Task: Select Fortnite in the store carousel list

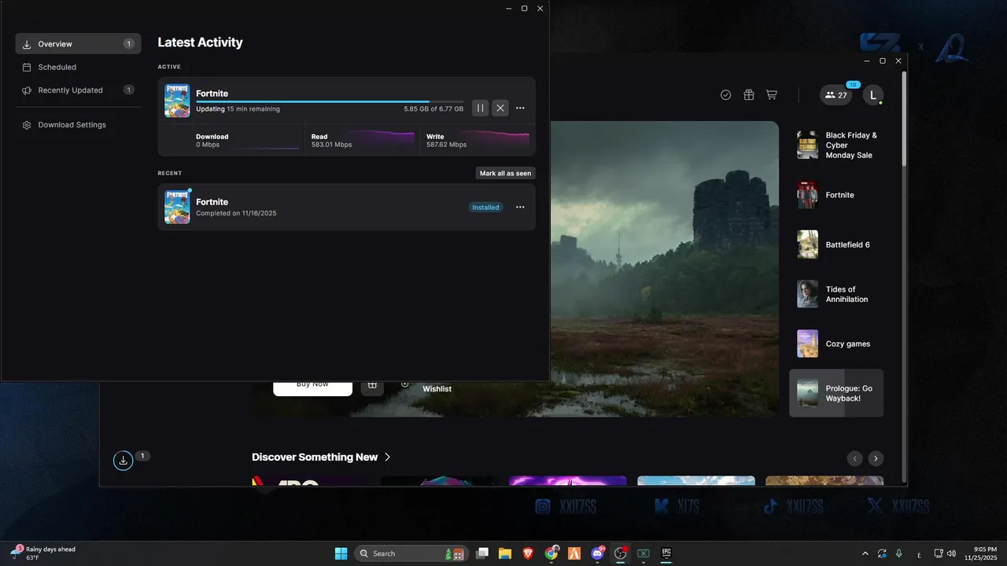Action: pyautogui.click(x=836, y=195)
